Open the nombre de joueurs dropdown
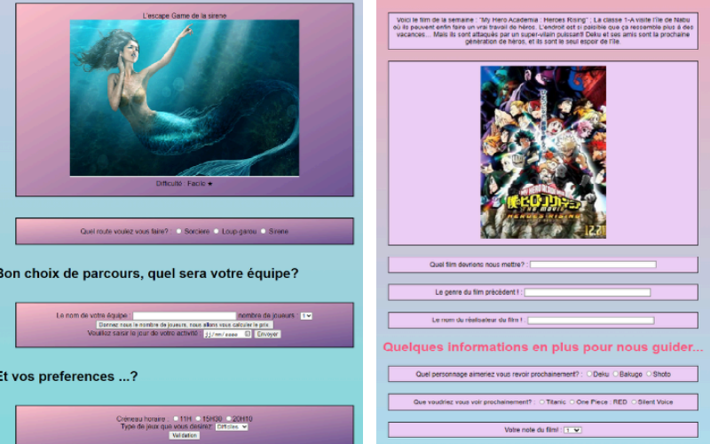The height and width of the screenshot is (444, 710). [x=306, y=316]
